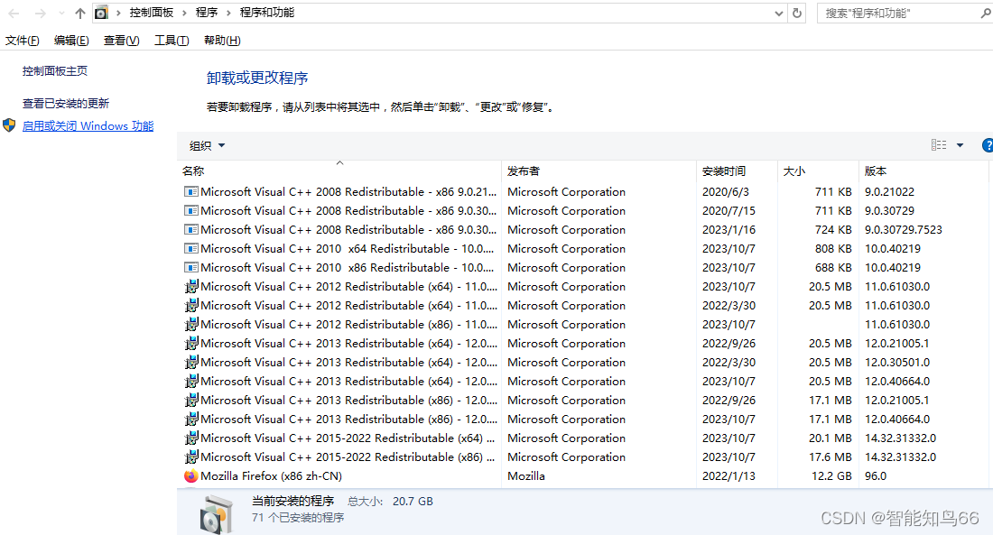Go to 控制面板主页
This screenshot has height=535, width=993.
(x=55, y=71)
